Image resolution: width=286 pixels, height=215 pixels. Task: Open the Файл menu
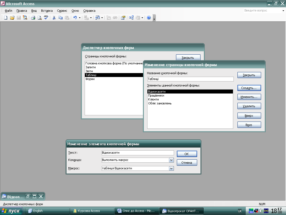click(8, 11)
